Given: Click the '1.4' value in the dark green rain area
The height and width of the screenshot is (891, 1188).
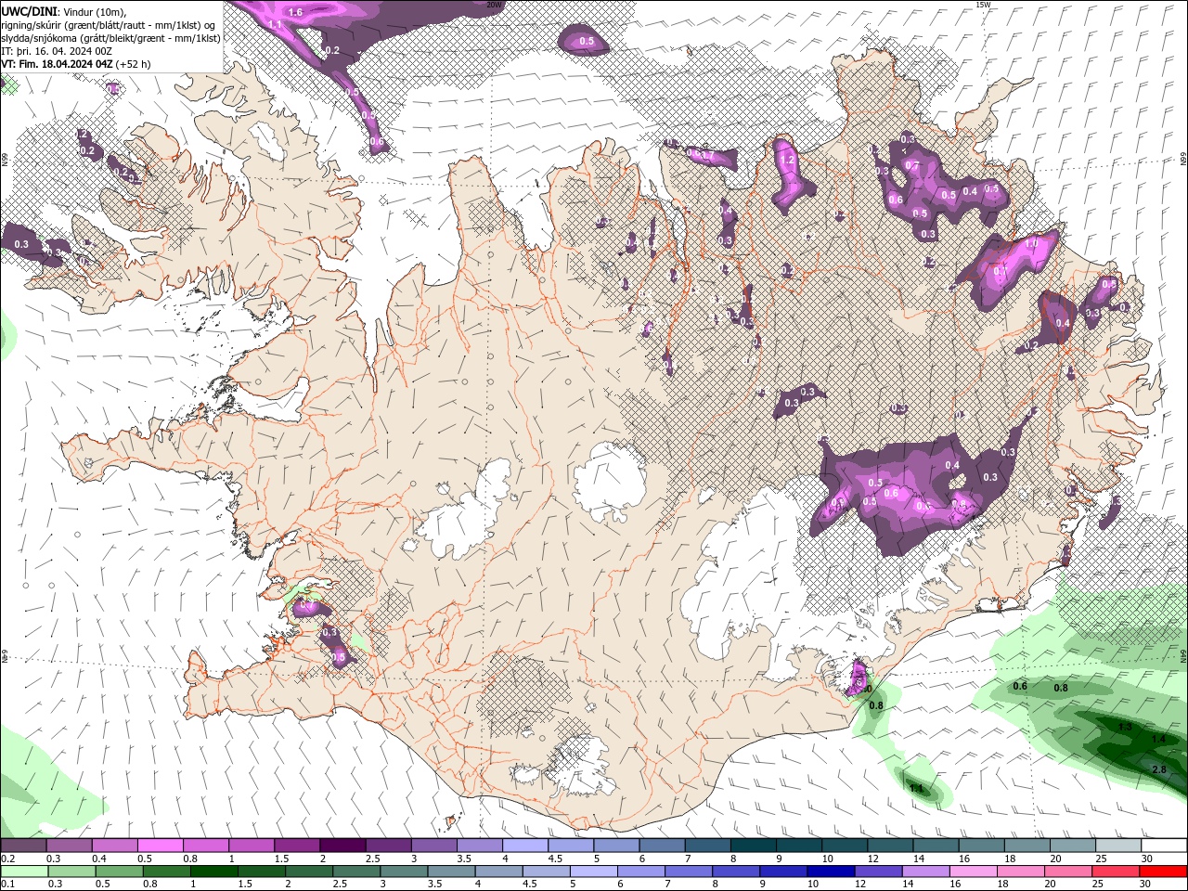Looking at the screenshot, I should click(x=1158, y=739).
